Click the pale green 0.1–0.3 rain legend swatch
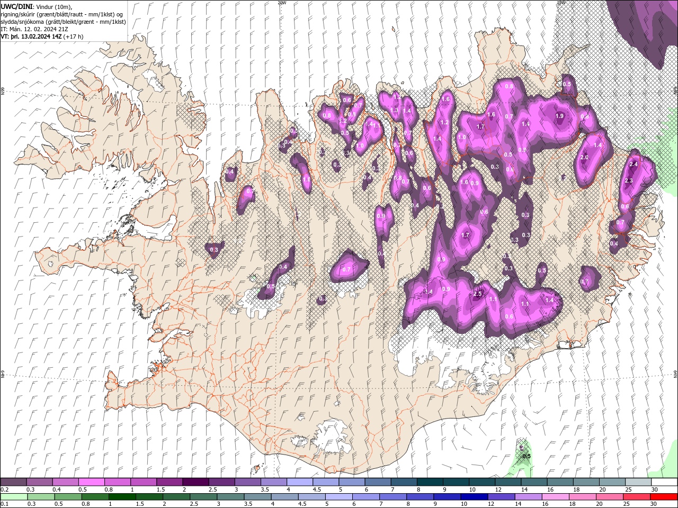This screenshot has width=678, height=508. pyautogui.click(x=14, y=497)
